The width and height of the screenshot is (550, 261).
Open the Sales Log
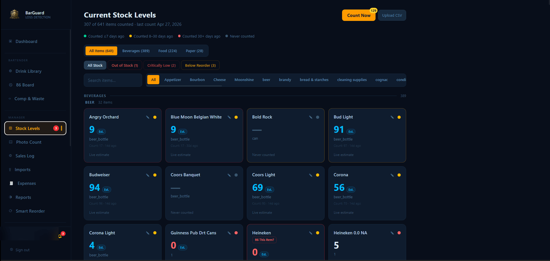pos(36,156)
